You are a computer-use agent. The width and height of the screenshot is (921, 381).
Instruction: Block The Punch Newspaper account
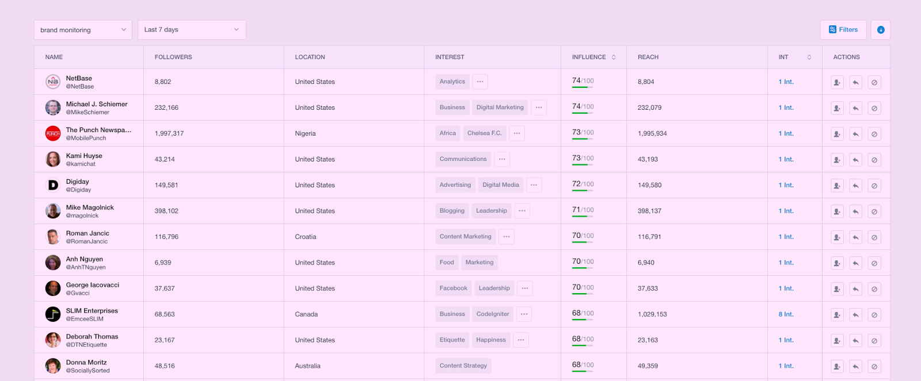[874, 134]
